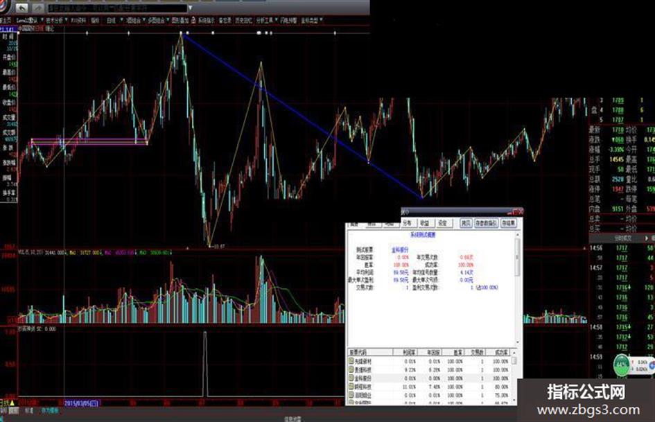
Task: Click the 总手 14545 quote value
Action: pyautogui.click(x=616, y=159)
